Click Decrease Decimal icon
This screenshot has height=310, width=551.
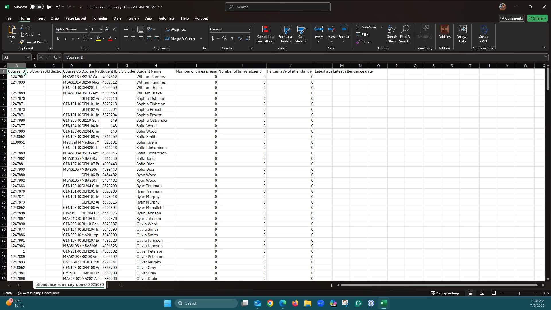coord(248,38)
